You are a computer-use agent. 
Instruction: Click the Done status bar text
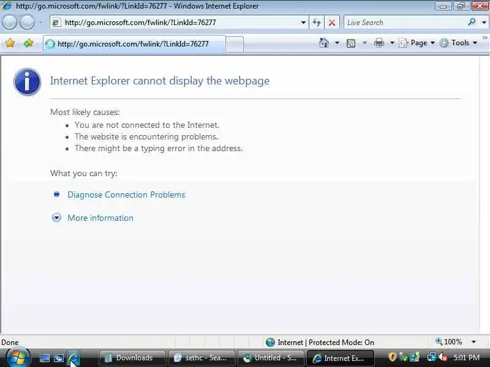(10, 343)
